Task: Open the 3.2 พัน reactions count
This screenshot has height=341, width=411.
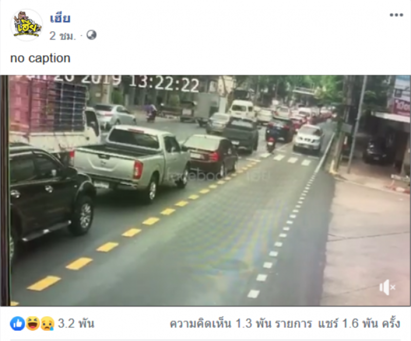Action: click(x=76, y=324)
